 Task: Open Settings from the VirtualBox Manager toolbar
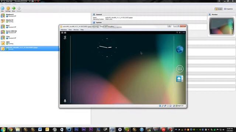(8, 9)
